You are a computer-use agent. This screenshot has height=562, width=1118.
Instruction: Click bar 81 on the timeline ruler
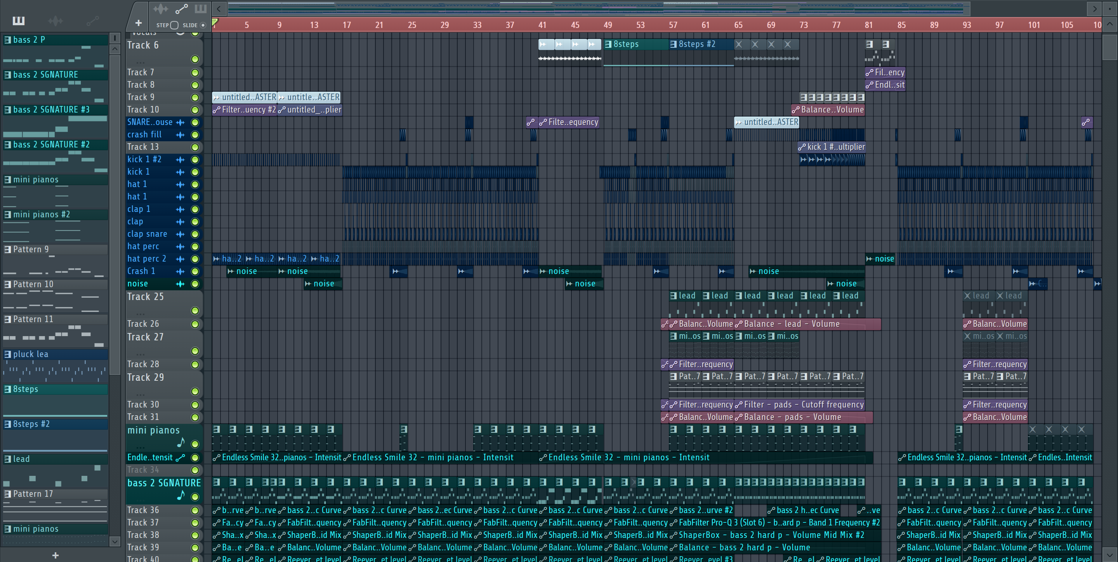[x=868, y=25]
